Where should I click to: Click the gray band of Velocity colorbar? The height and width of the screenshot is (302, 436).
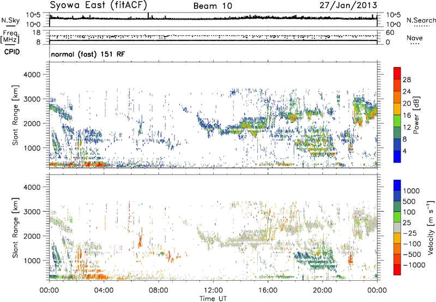click(x=397, y=227)
